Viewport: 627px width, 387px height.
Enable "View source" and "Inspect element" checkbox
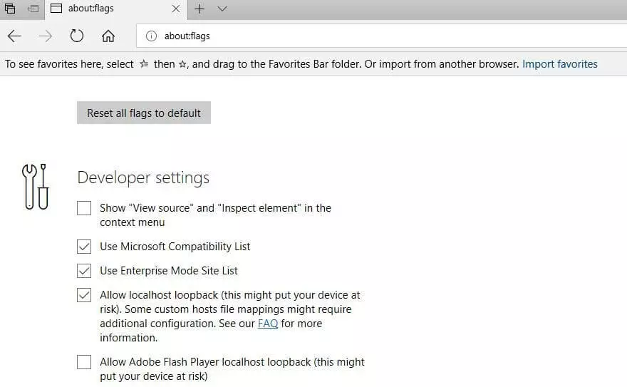84,208
